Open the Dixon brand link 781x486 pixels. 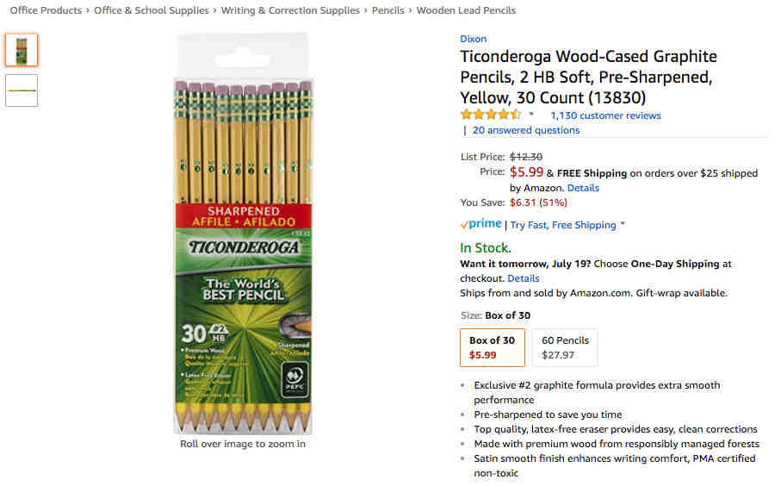[474, 39]
